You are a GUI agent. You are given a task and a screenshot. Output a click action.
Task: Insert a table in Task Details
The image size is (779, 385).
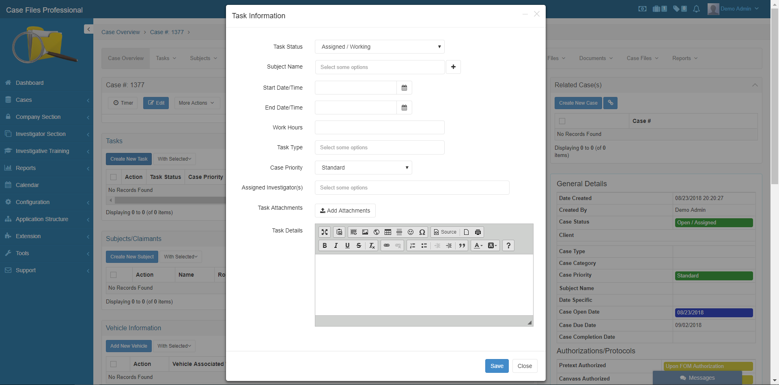pyautogui.click(x=388, y=232)
